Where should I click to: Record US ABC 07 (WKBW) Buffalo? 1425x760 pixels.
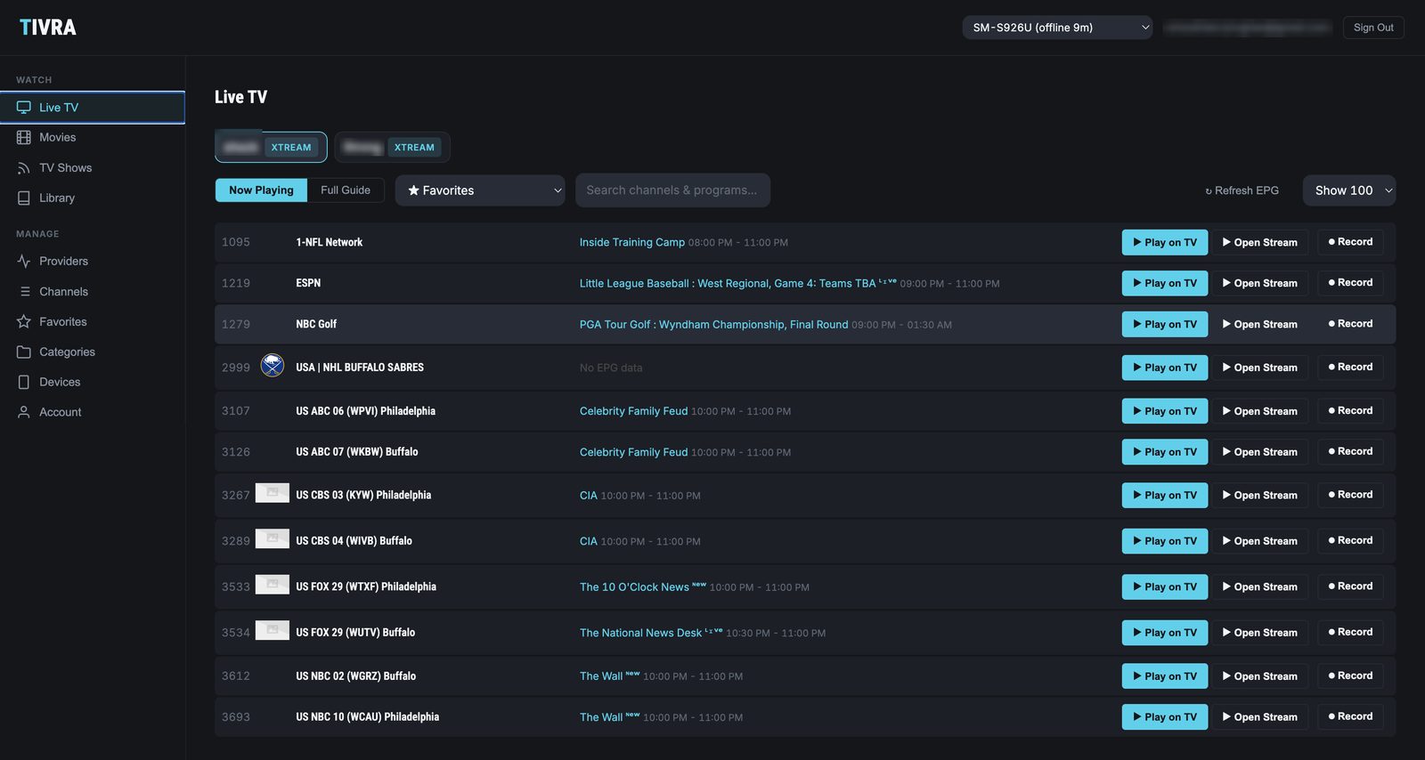pos(1350,451)
